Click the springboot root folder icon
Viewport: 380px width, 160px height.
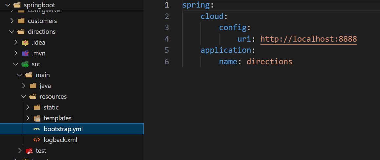(x=17, y=5)
